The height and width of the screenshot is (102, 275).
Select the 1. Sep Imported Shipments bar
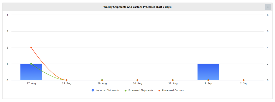coord(208,72)
